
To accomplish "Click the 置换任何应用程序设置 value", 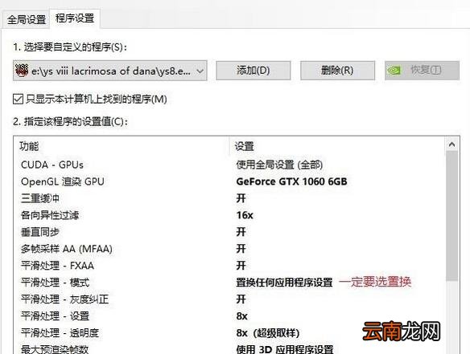I will point(284,283).
